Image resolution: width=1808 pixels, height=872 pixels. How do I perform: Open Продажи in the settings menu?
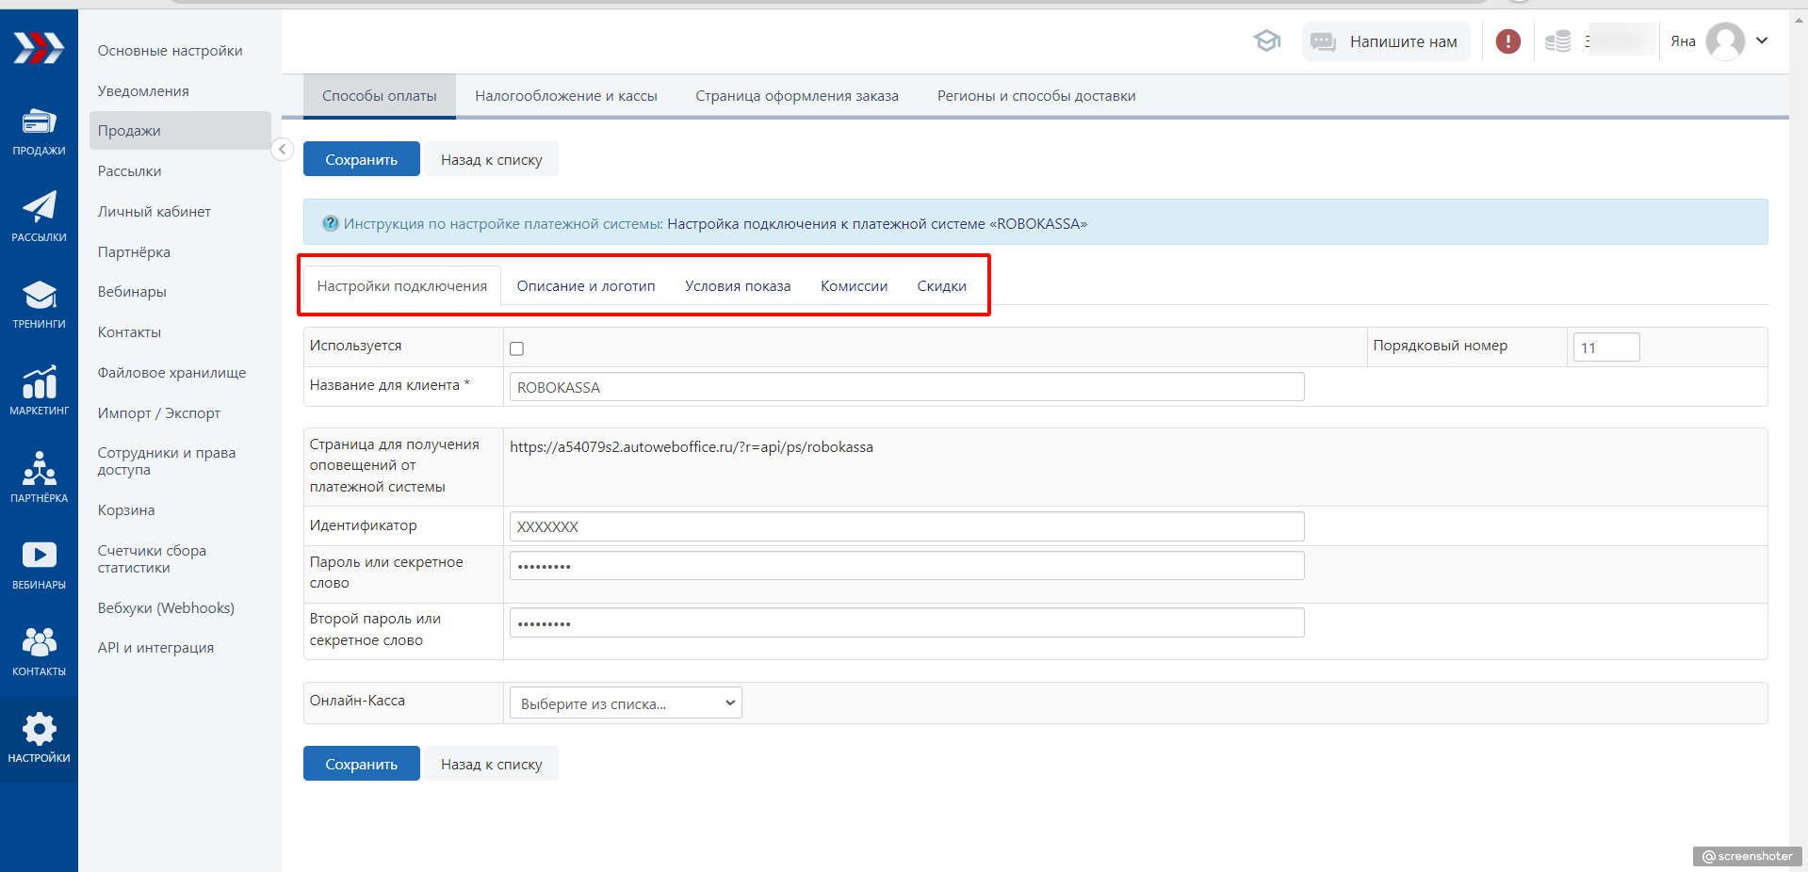click(x=180, y=131)
